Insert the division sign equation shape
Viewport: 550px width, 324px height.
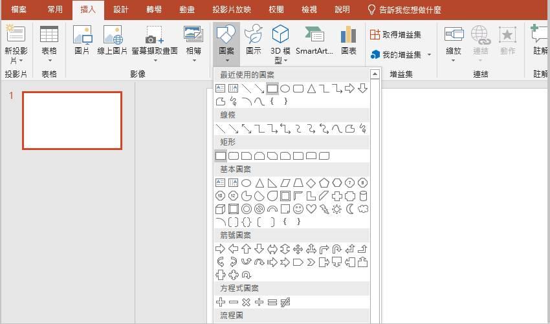(259, 302)
